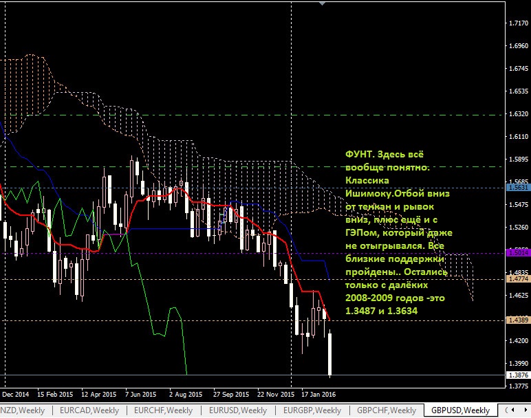Image resolution: width=531 pixels, height=418 pixels.
Task: Click the 1.5475 value on price scale
Action: point(519,204)
